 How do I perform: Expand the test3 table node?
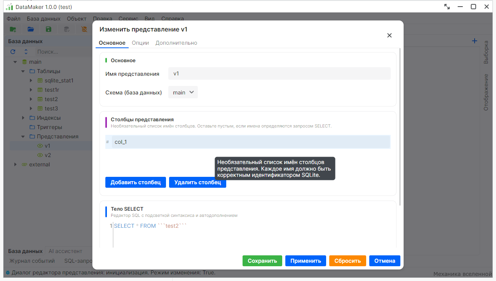point(31,108)
